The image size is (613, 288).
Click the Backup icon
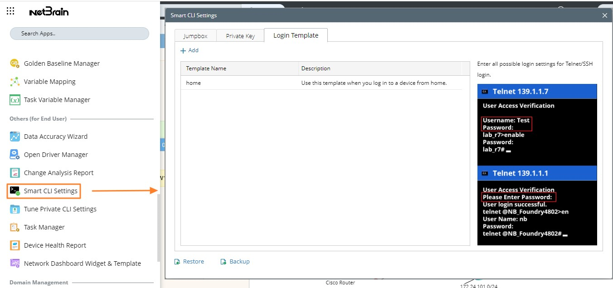(x=224, y=262)
